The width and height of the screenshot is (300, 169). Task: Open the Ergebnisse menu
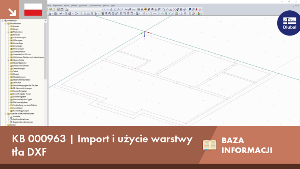[57, 6]
